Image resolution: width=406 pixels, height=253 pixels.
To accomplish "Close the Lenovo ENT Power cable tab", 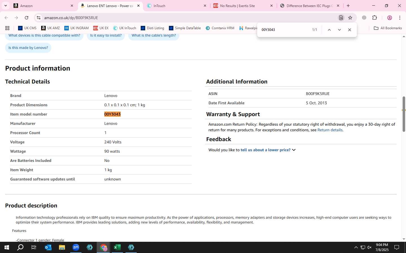I will tap(138, 6).
